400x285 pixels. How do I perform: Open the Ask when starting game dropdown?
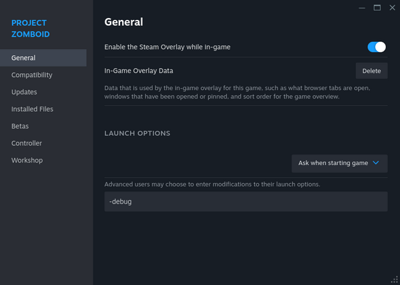(339, 163)
